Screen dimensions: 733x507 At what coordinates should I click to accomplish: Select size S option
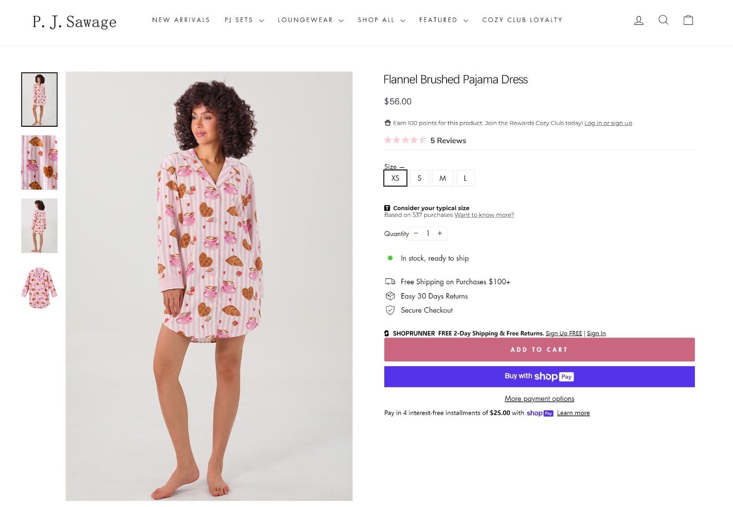pos(419,178)
